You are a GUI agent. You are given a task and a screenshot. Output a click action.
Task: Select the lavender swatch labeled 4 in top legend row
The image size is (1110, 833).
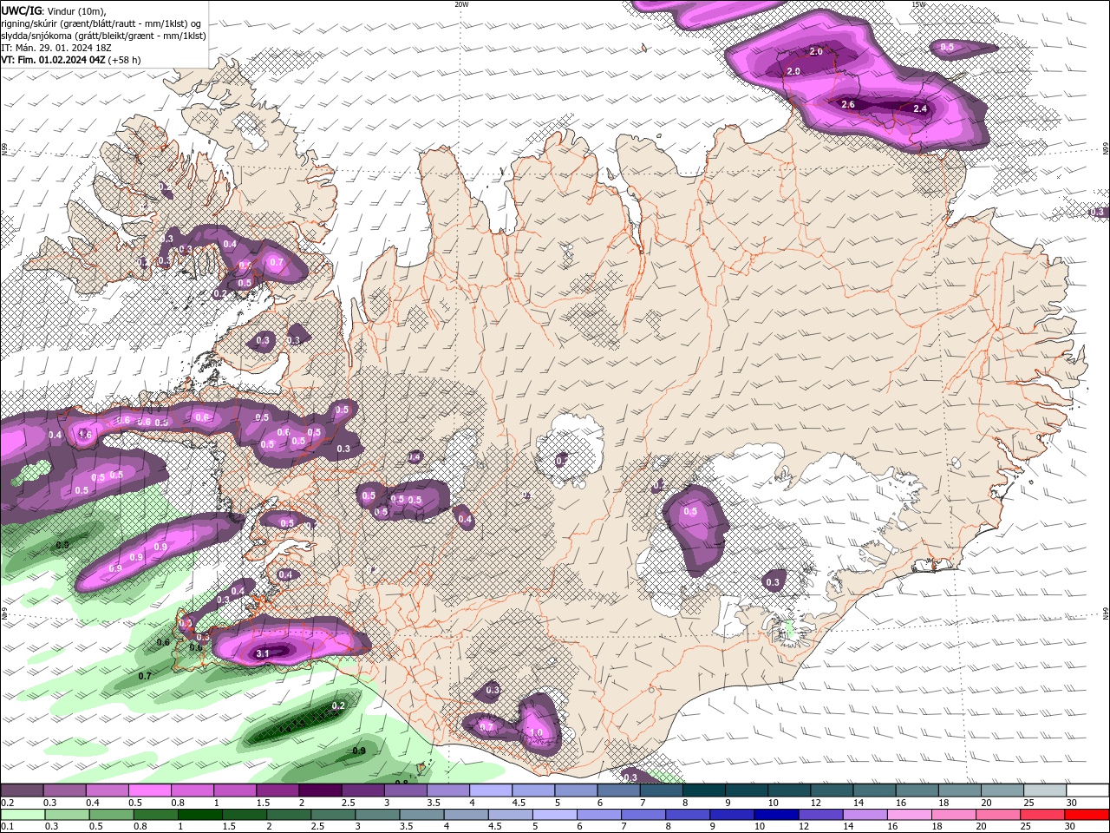tap(491, 790)
